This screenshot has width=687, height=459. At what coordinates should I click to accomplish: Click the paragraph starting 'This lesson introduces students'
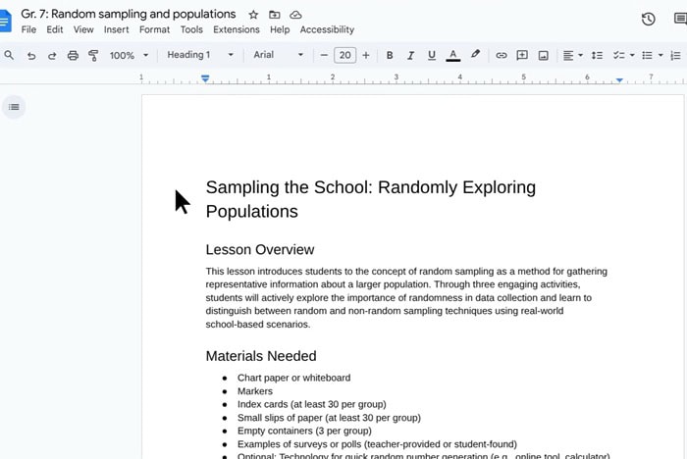point(406,297)
